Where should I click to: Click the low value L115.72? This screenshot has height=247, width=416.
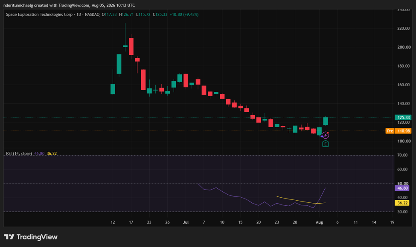click(x=143, y=14)
